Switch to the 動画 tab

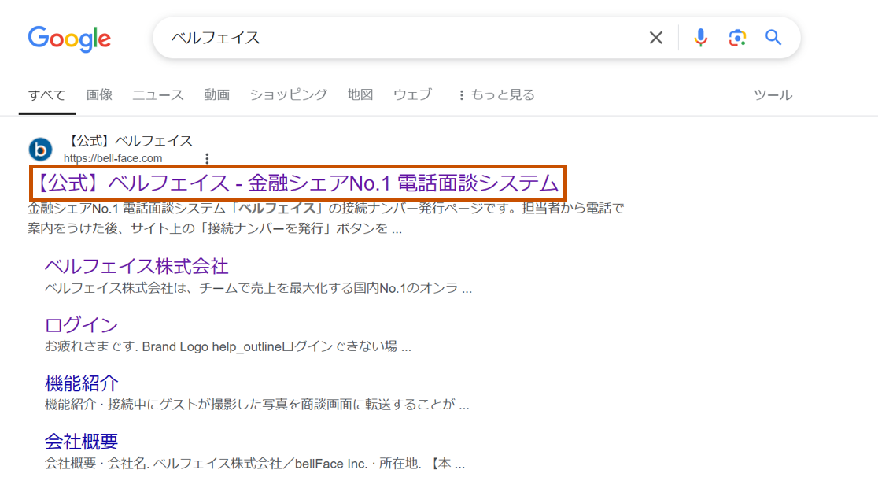coord(216,94)
